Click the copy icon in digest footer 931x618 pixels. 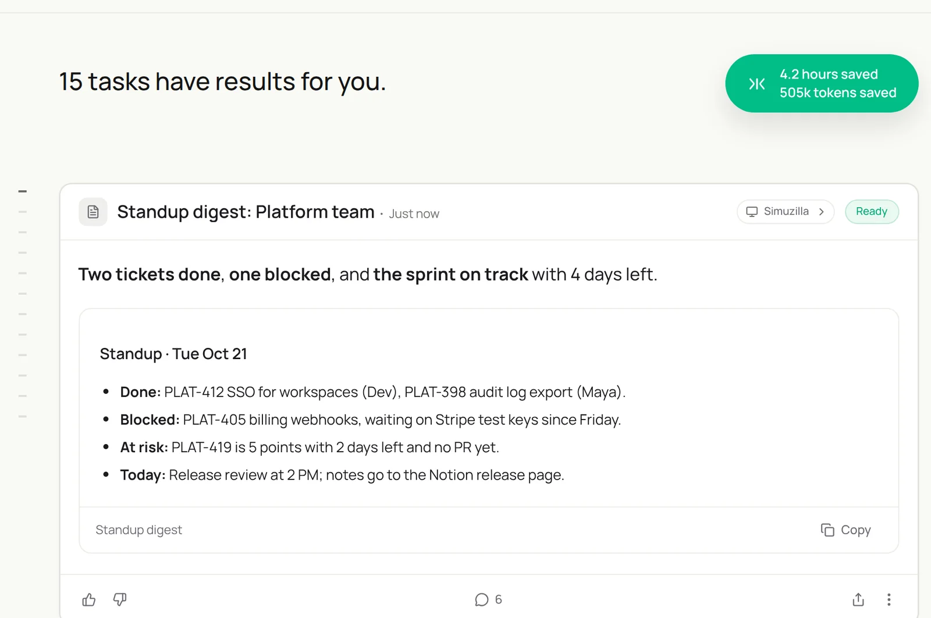coord(827,530)
